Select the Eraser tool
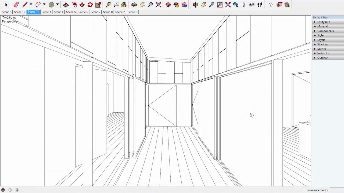Viewport: 344px width, 193px height. 16,5
